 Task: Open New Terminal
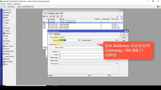(x=9, y=46)
